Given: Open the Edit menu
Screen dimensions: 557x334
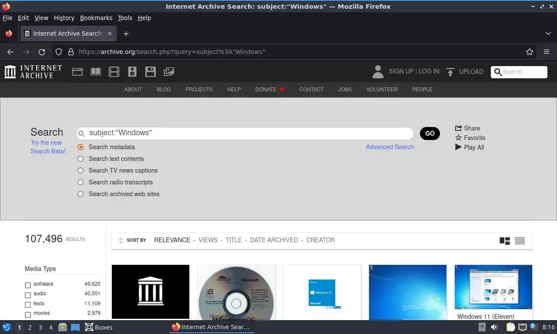Looking at the screenshot, I should (23, 18).
